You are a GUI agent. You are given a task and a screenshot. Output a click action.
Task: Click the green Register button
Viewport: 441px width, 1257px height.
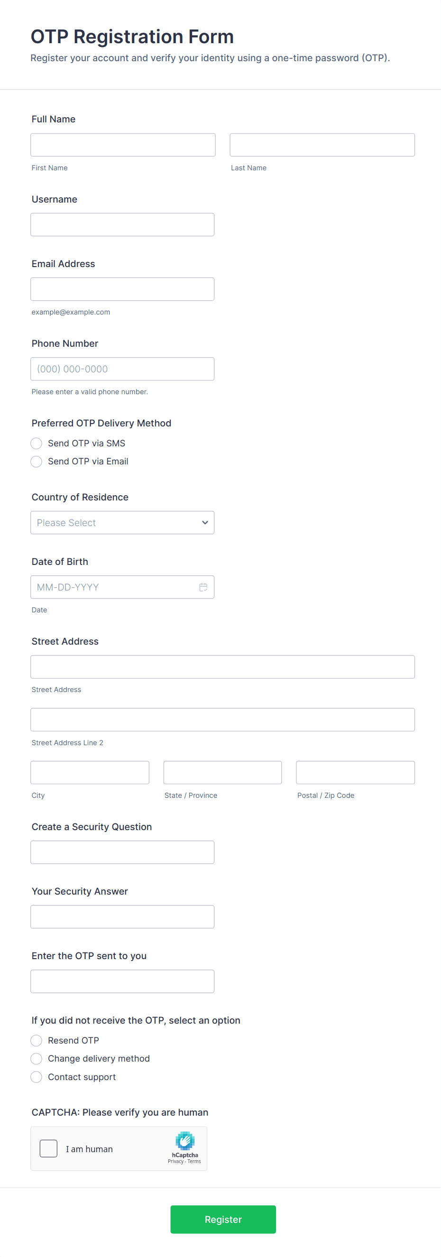(223, 1220)
